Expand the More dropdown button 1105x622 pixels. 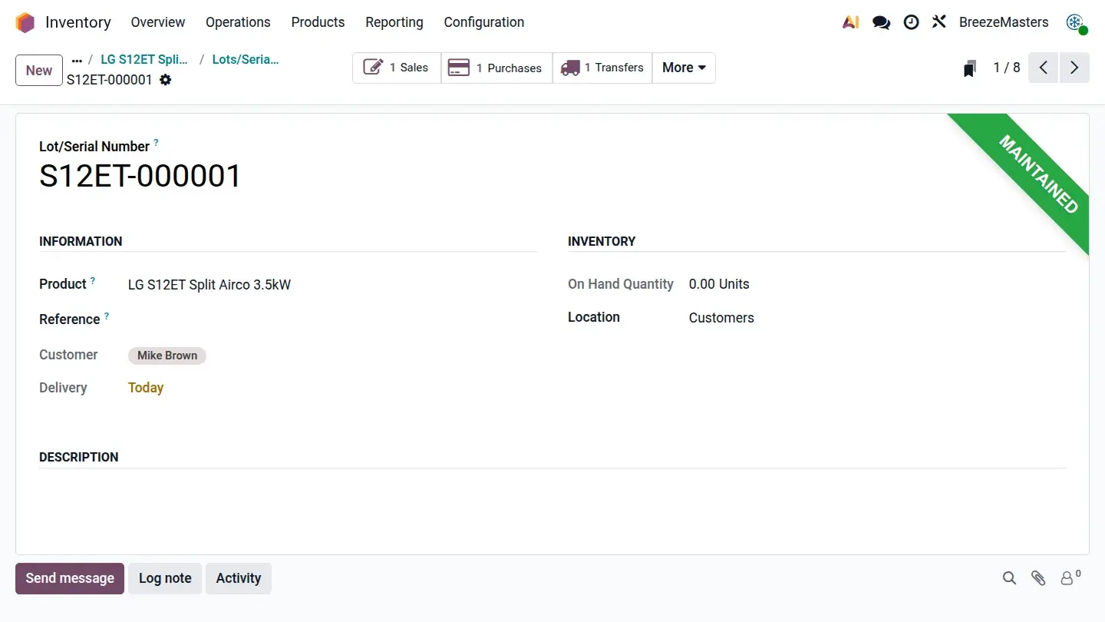pos(683,68)
